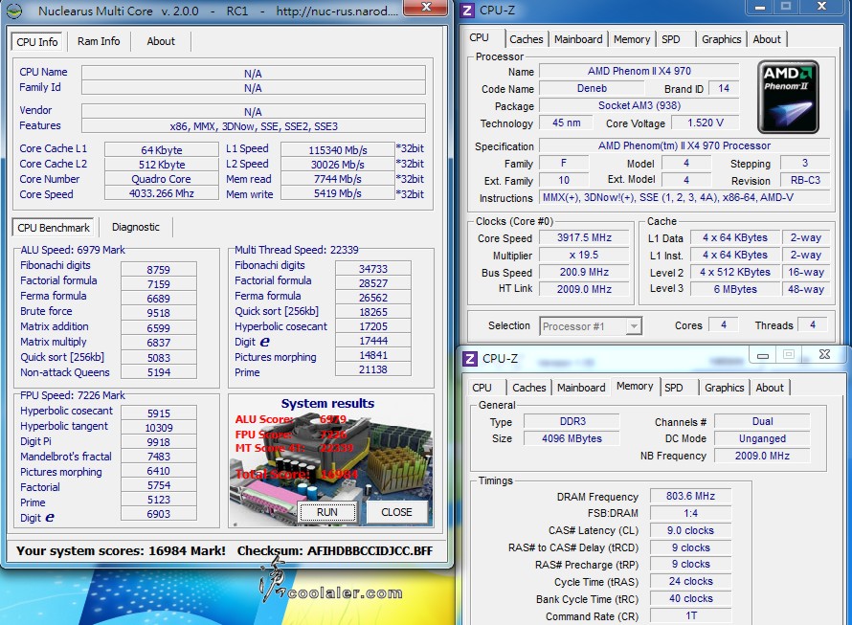Click the memory Type value 'DDR3'
Screen dimensions: 852x625
tap(572, 421)
